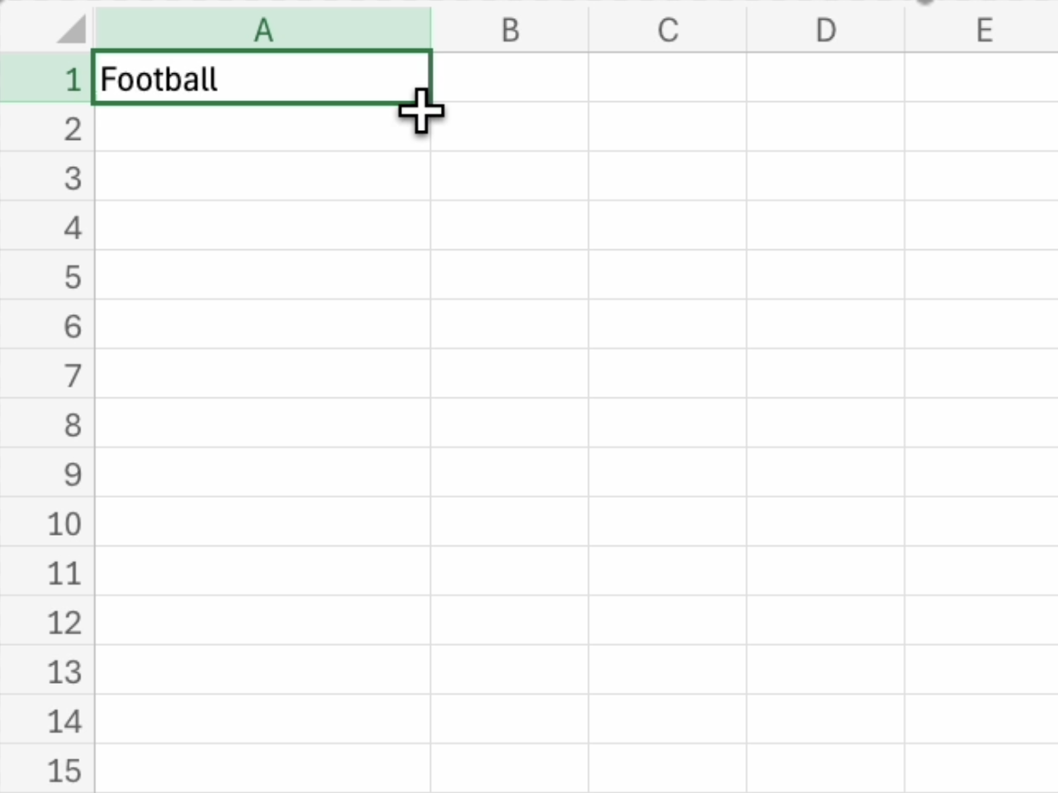Select cell C3 in the grid

point(667,178)
